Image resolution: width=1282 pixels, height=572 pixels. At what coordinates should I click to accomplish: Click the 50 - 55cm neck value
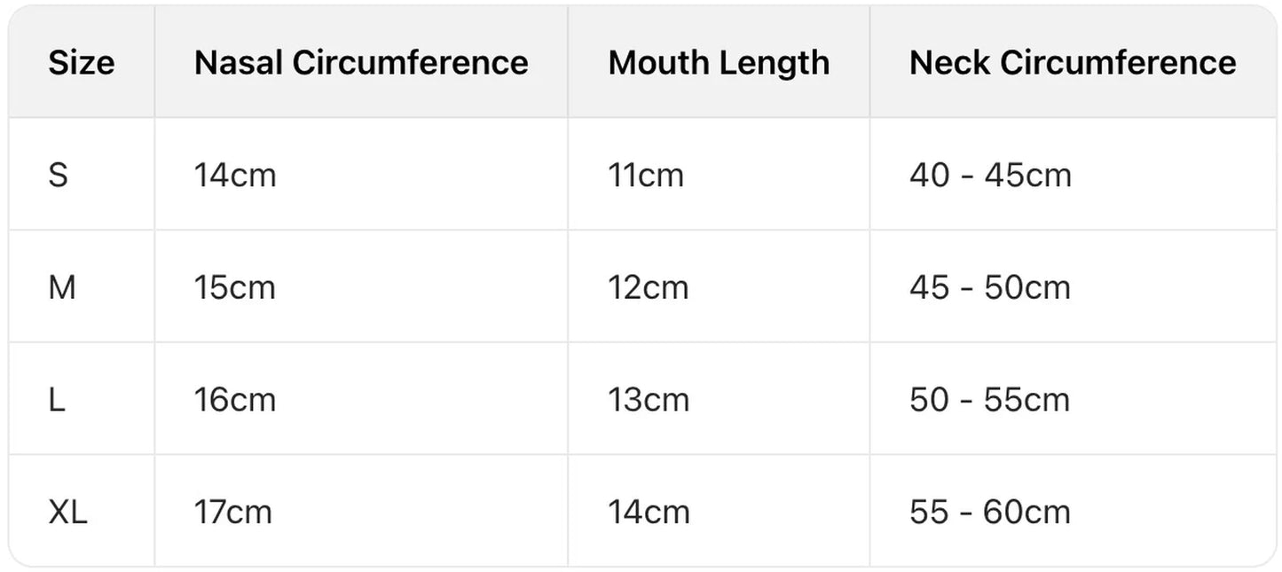[990, 400]
